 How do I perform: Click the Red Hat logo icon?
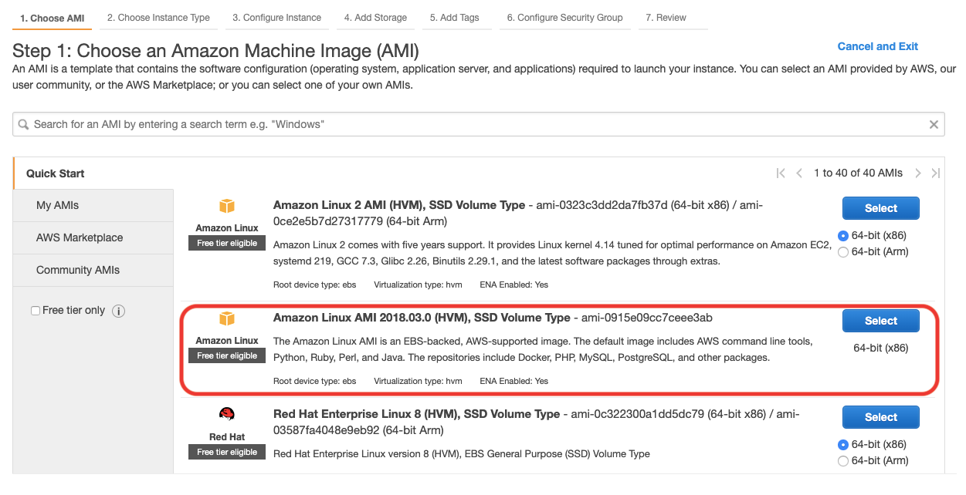pos(227,415)
